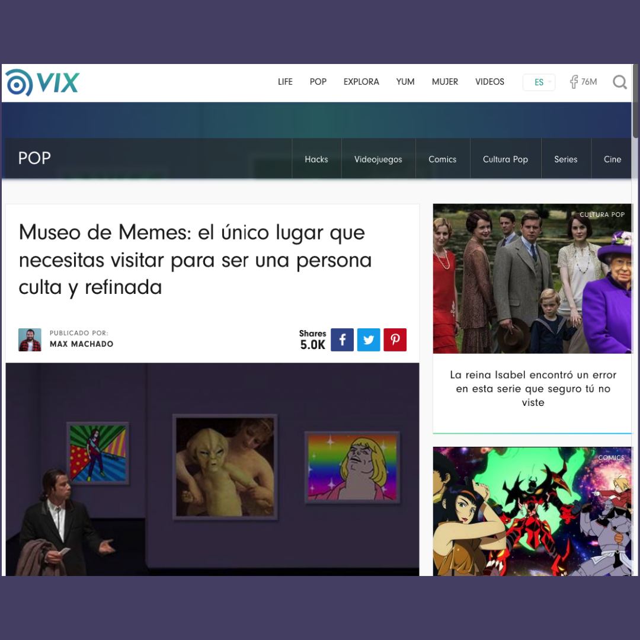This screenshot has width=640, height=640.
Task: Click the Facebook 76M follower counter
Action: (583, 82)
